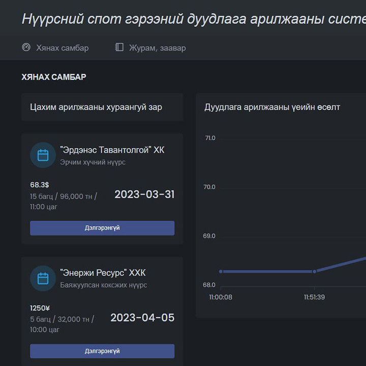Click the 69.0 axis value on the chart

(209, 236)
